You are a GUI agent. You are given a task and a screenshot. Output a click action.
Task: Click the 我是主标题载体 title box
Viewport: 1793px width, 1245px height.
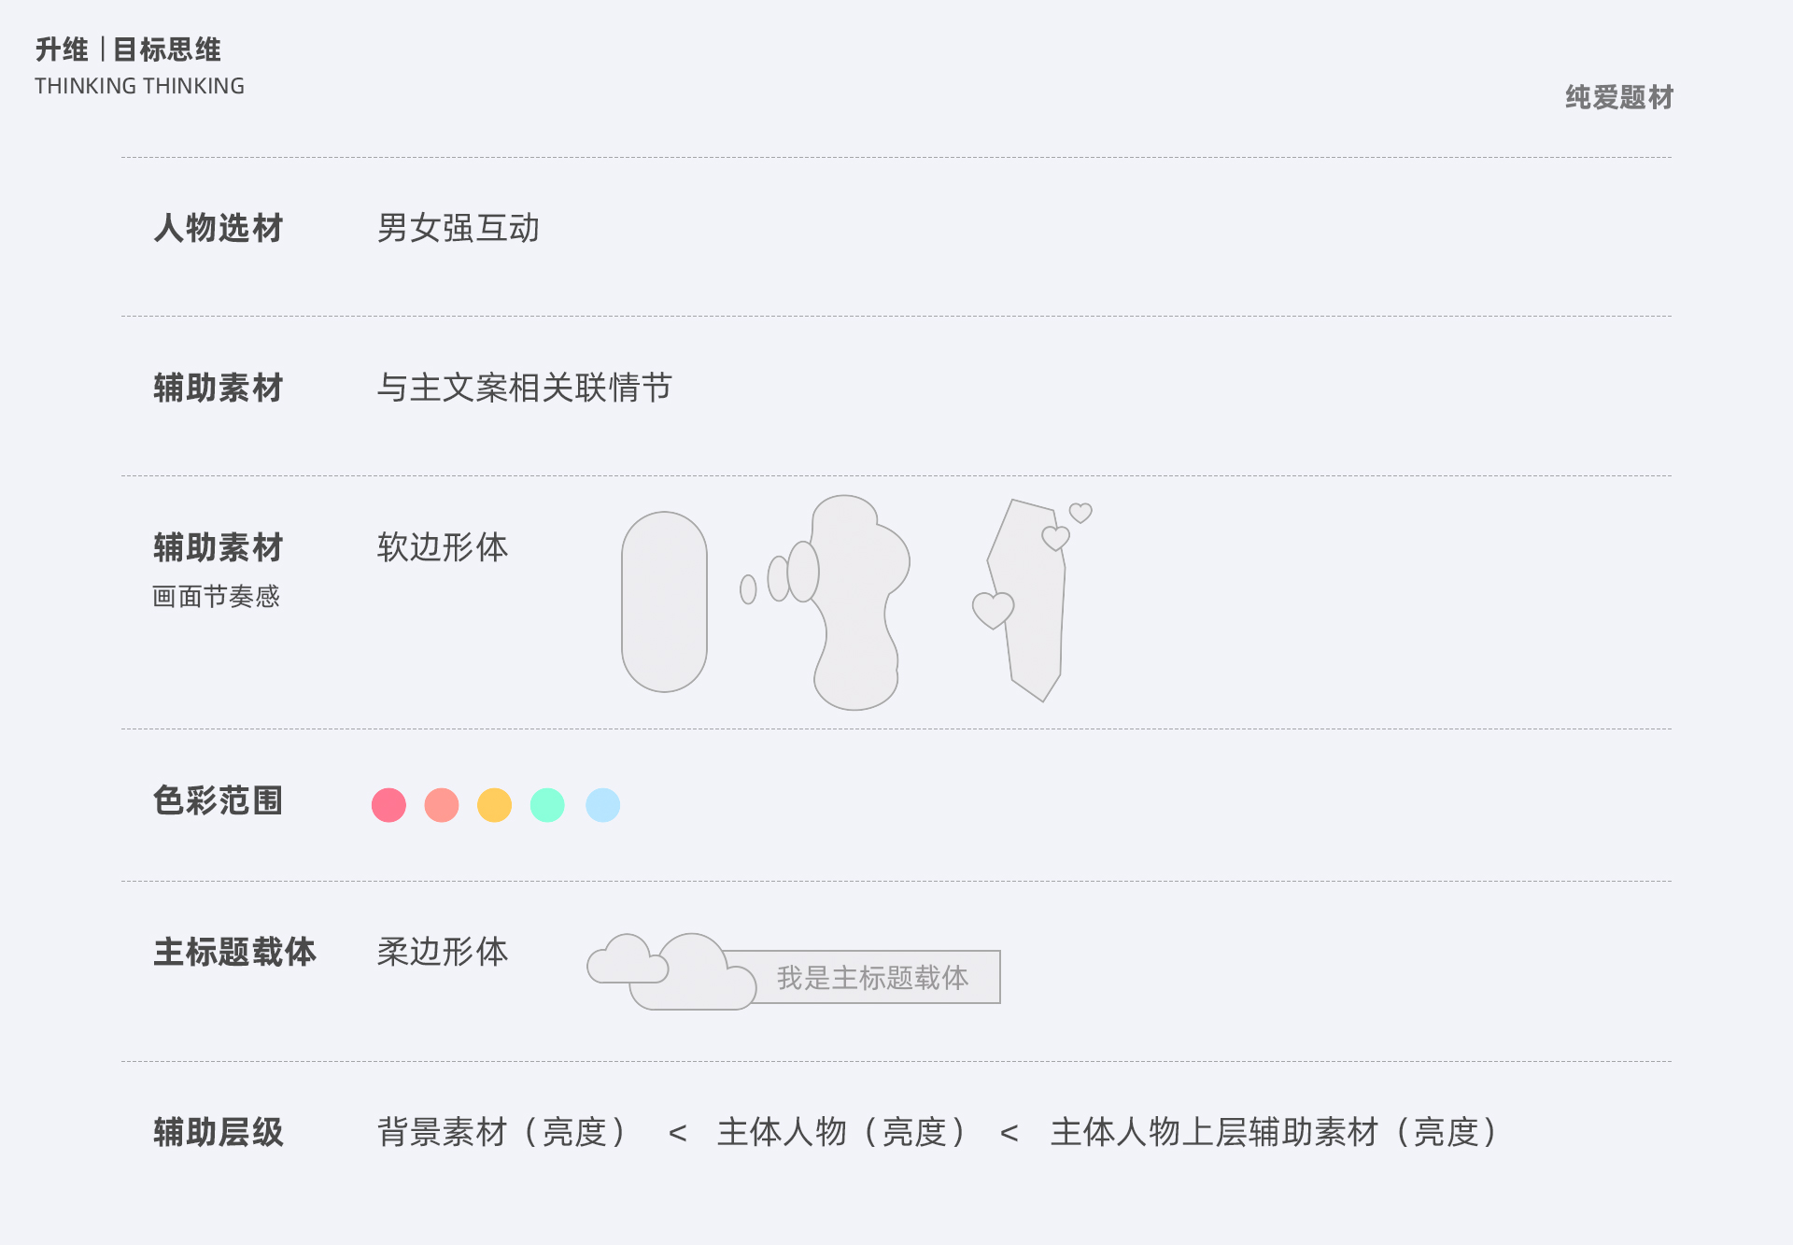(x=873, y=977)
